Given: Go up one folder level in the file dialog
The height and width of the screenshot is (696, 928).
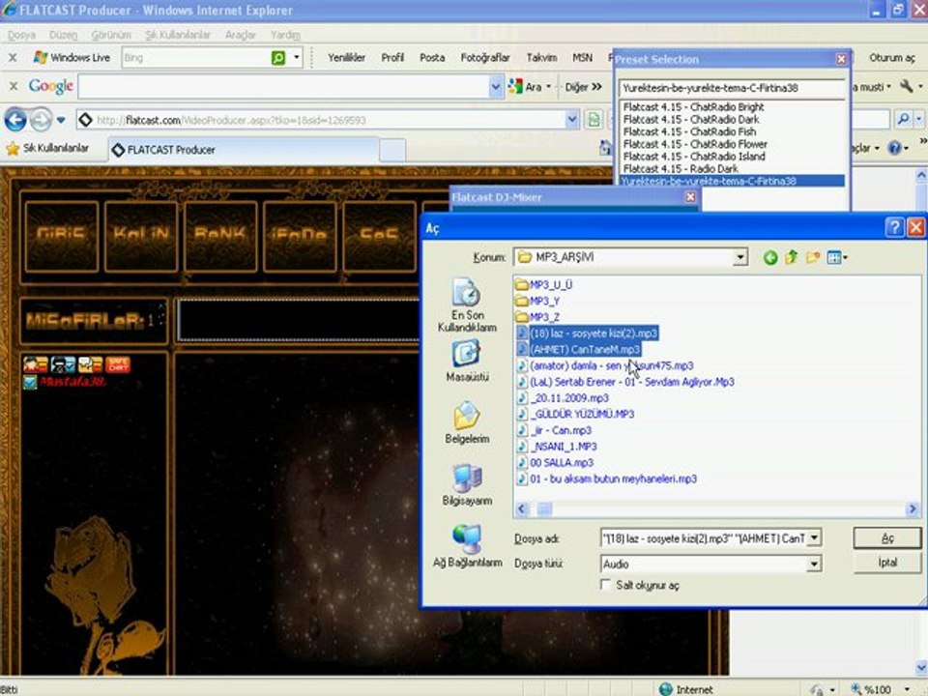Looking at the screenshot, I should [x=792, y=257].
